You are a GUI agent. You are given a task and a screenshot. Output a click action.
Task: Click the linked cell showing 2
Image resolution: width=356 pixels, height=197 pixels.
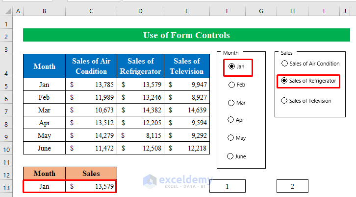pos(292,186)
